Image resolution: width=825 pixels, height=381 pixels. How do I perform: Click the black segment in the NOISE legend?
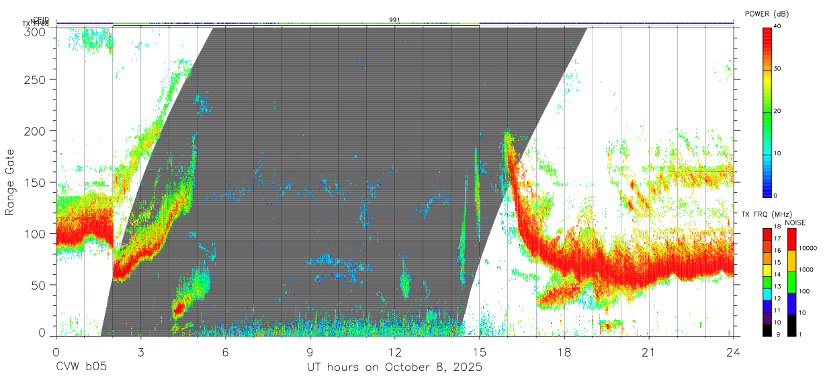click(791, 325)
